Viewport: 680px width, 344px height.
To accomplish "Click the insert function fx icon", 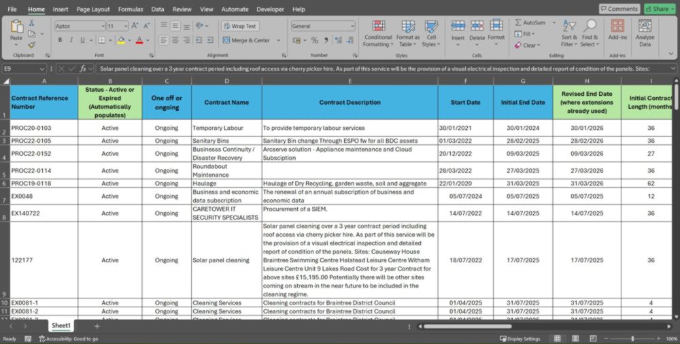I will tap(84, 69).
